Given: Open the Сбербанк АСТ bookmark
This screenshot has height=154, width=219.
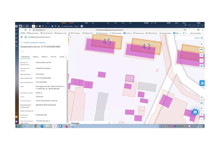Looking at the screenshot, I should pyautogui.click(x=88, y=33).
